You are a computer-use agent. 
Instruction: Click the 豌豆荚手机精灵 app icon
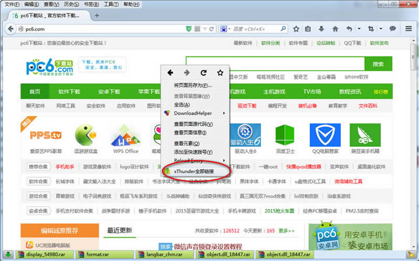(x=365, y=135)
